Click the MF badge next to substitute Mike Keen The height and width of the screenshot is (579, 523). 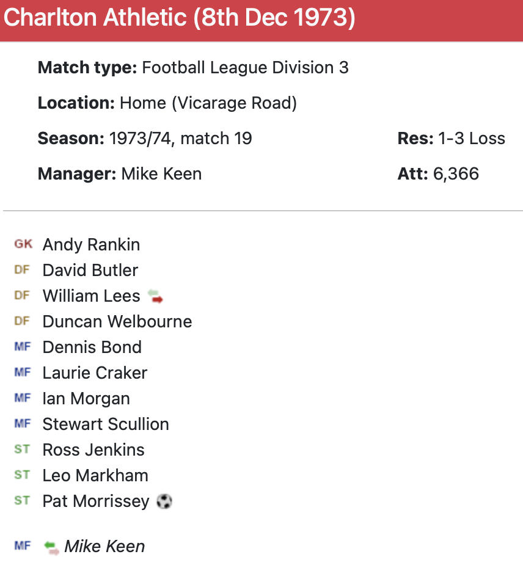(x=23, y=546)
